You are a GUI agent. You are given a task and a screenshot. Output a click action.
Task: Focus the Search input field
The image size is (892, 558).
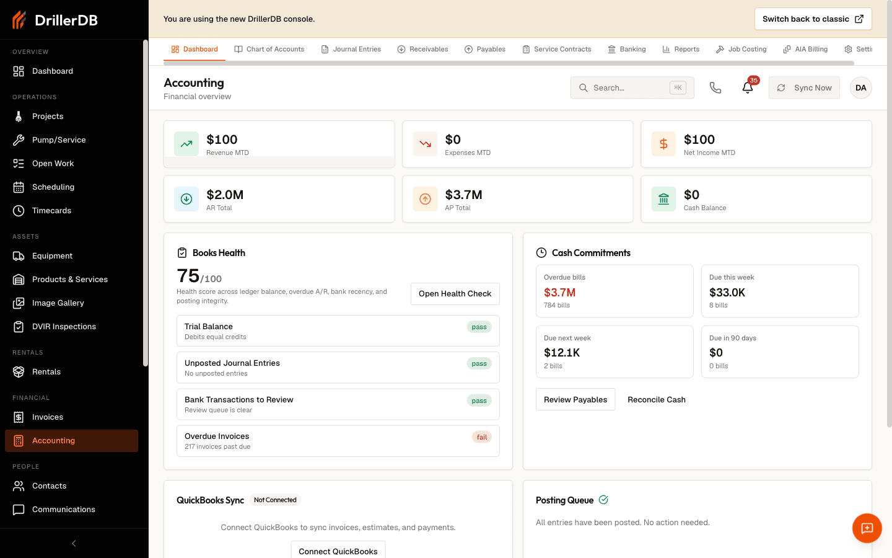point(632,88)
